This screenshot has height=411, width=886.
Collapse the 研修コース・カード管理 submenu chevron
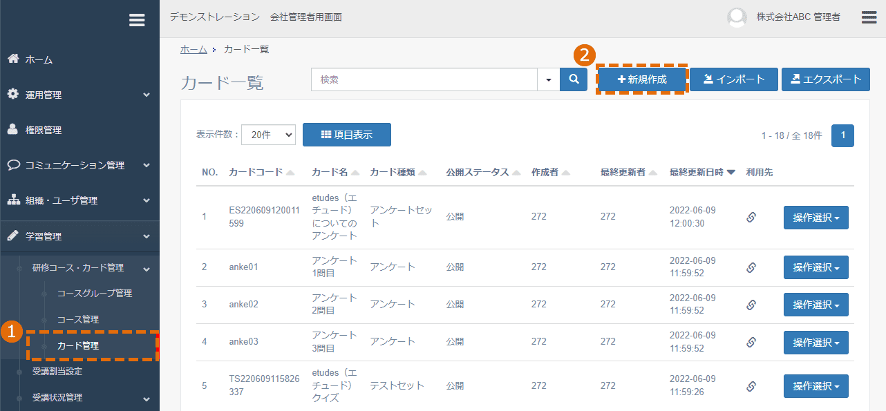pos(147,268)
